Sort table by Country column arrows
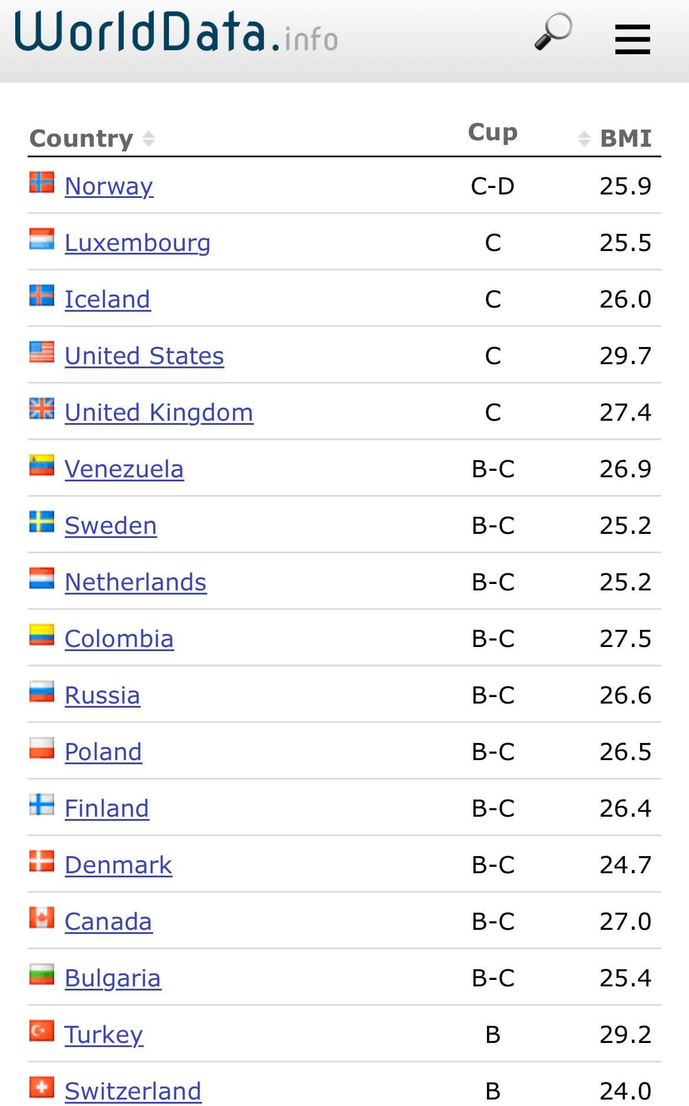Image resolution: width=689 pixels, height=1106 pixels. tap(148, 139)
